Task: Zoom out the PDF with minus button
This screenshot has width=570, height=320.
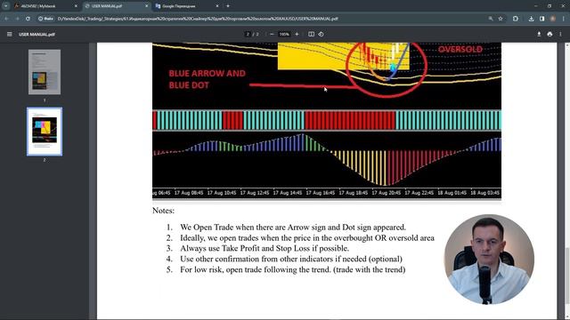Action: 272,34
